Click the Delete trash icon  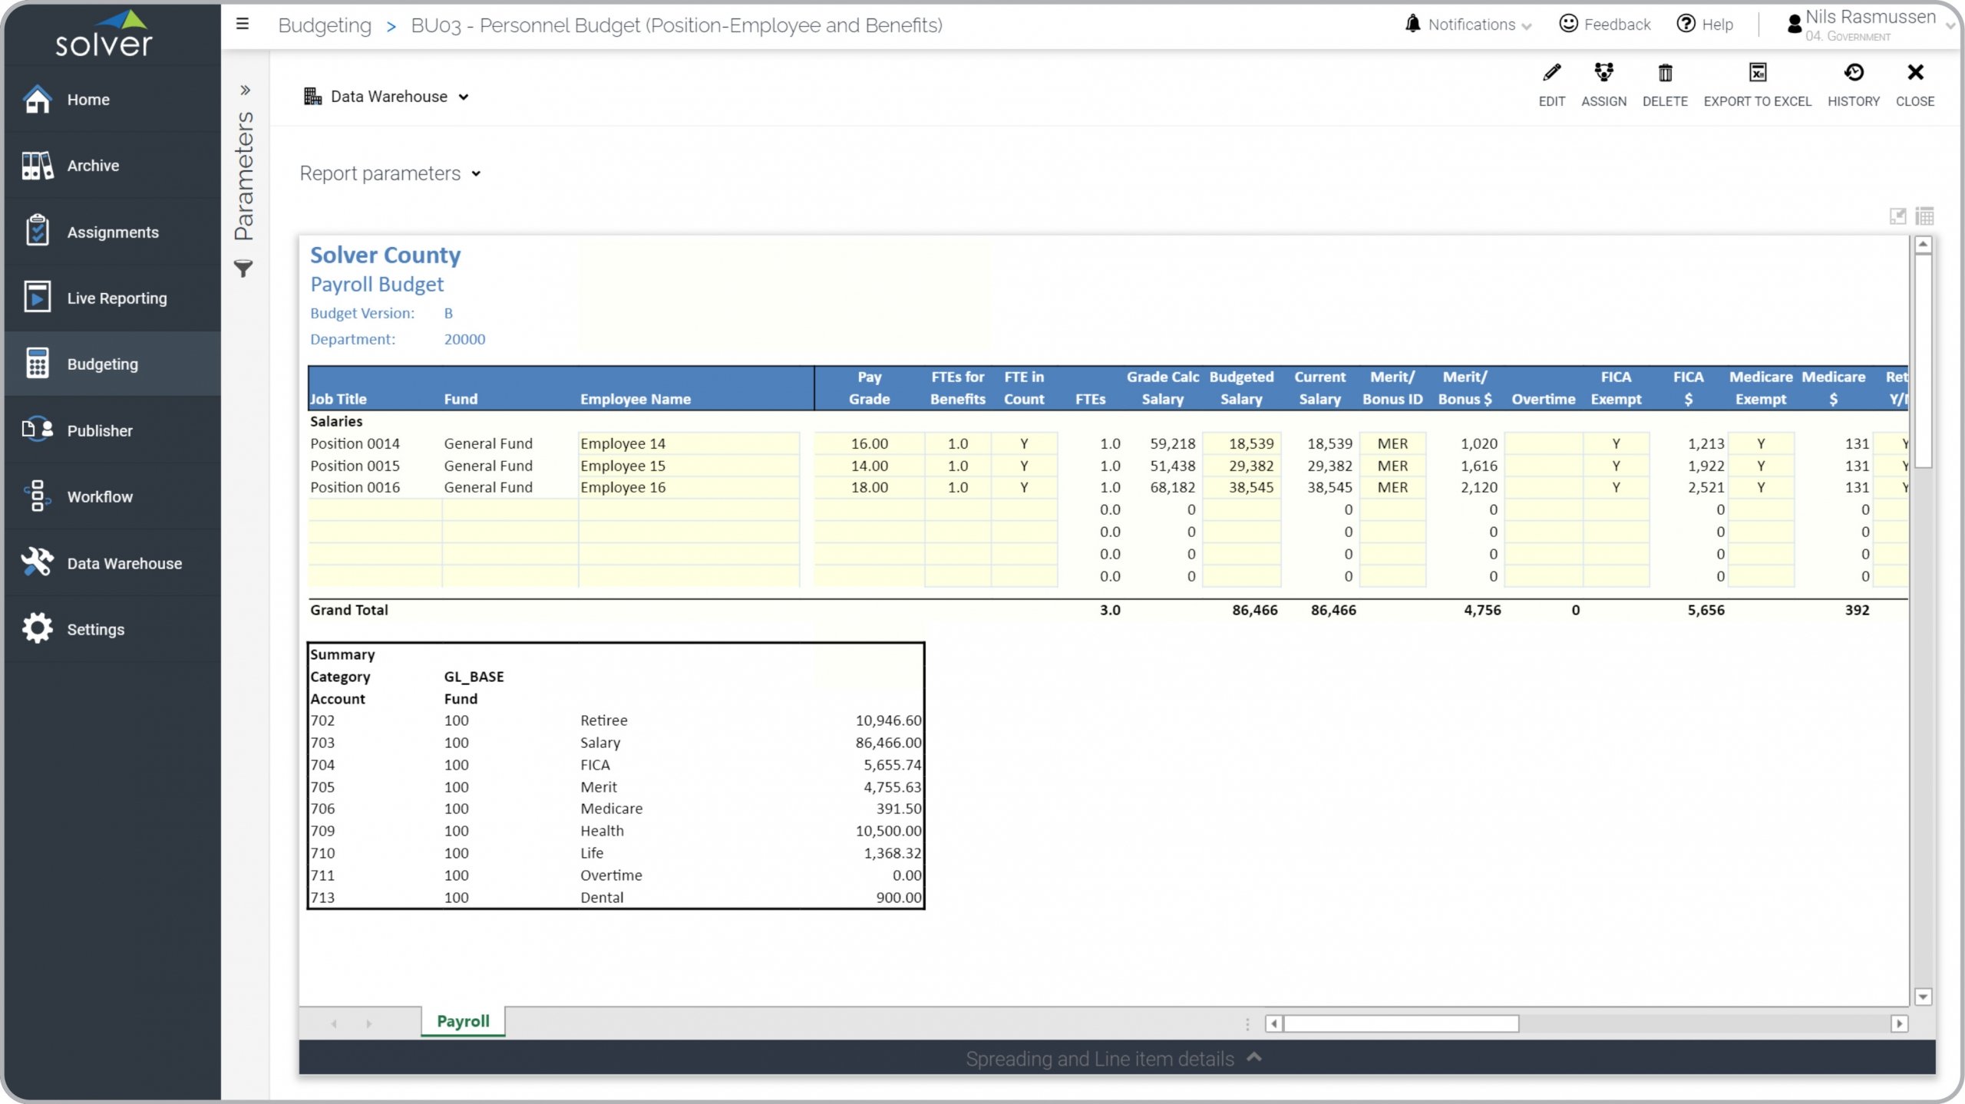pos(1665,74)
